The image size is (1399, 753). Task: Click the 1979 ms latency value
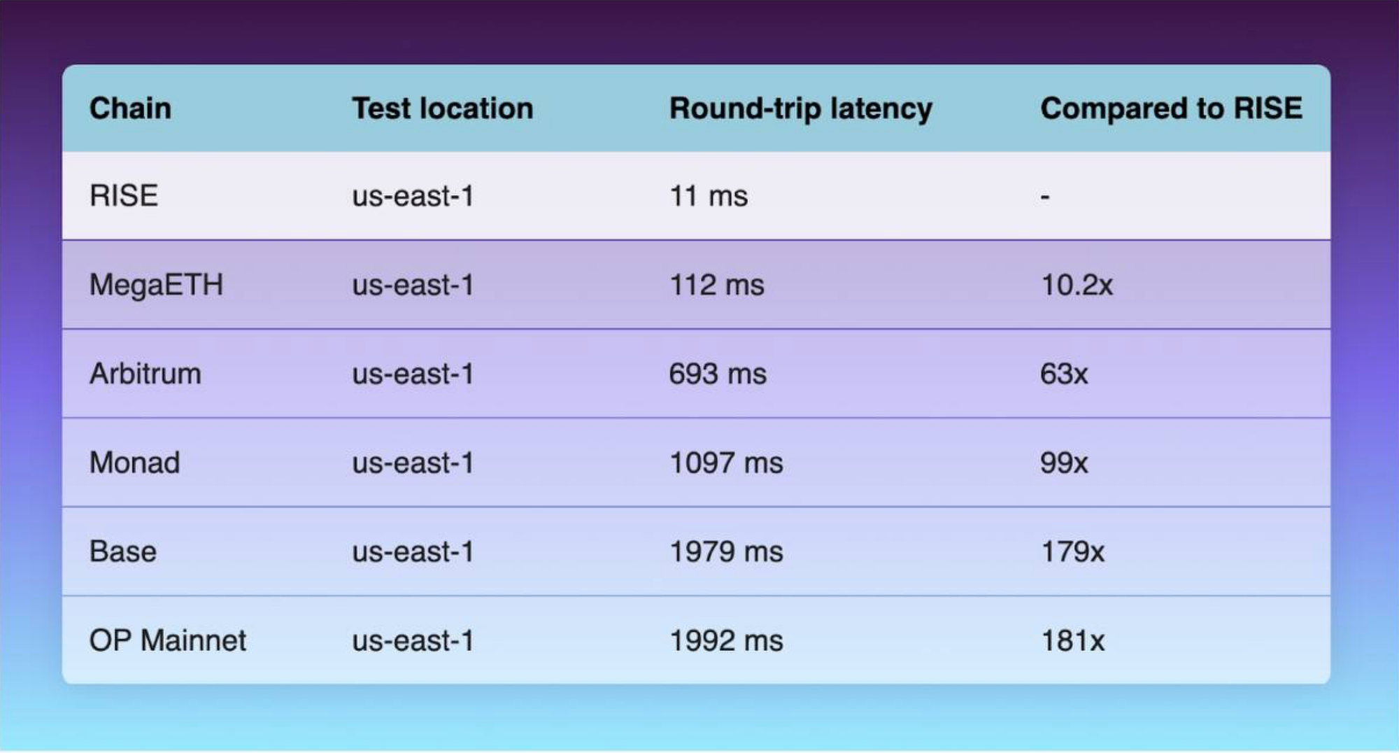pyautogui.click(x=726, y=551)
